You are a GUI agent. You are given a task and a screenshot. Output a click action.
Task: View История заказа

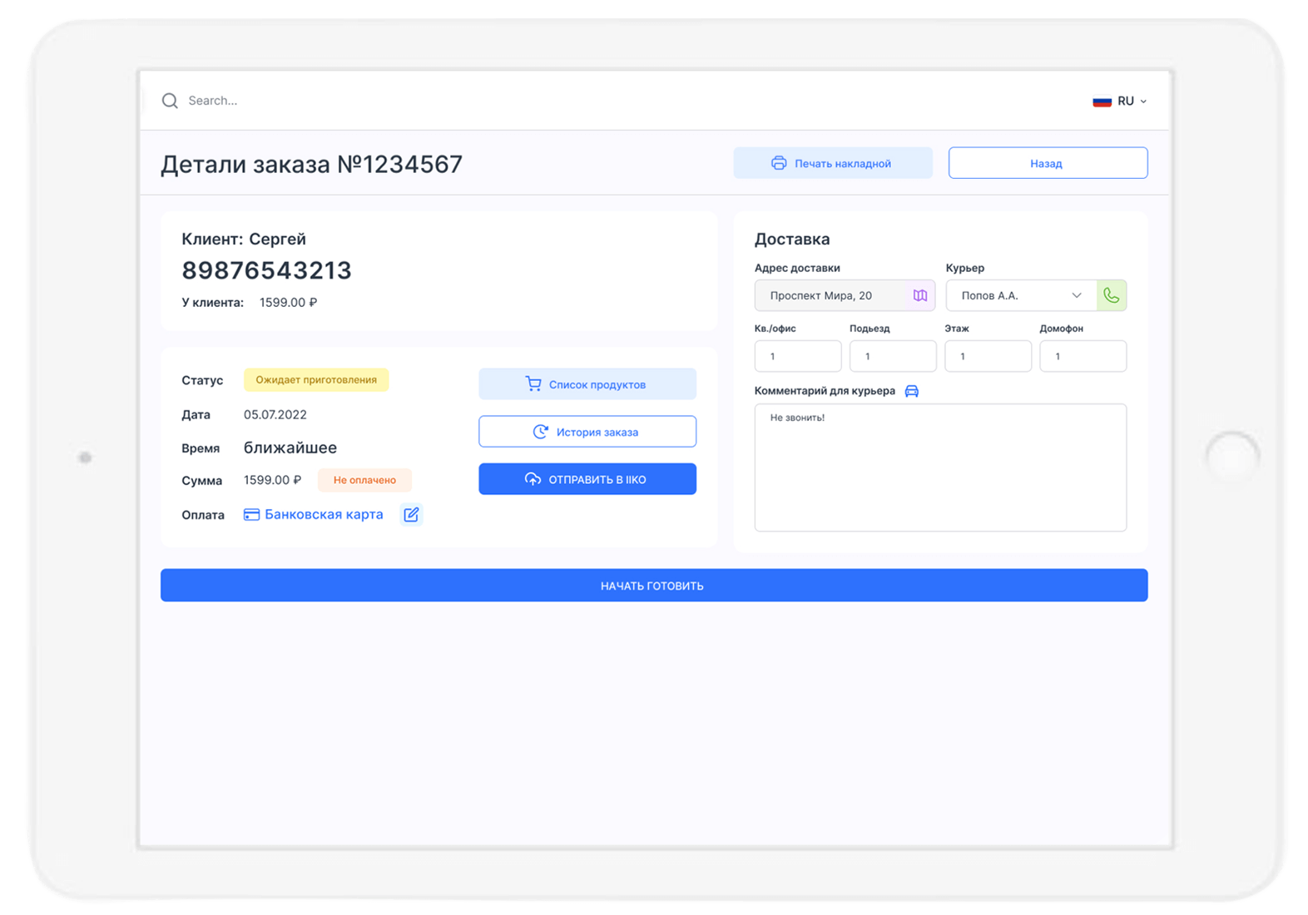click(587, 432)
